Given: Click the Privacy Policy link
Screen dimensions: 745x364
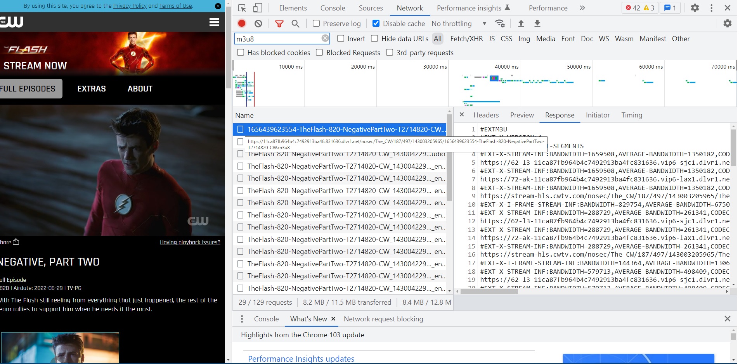Looking at the screenshot, I should tap(130, 6).
